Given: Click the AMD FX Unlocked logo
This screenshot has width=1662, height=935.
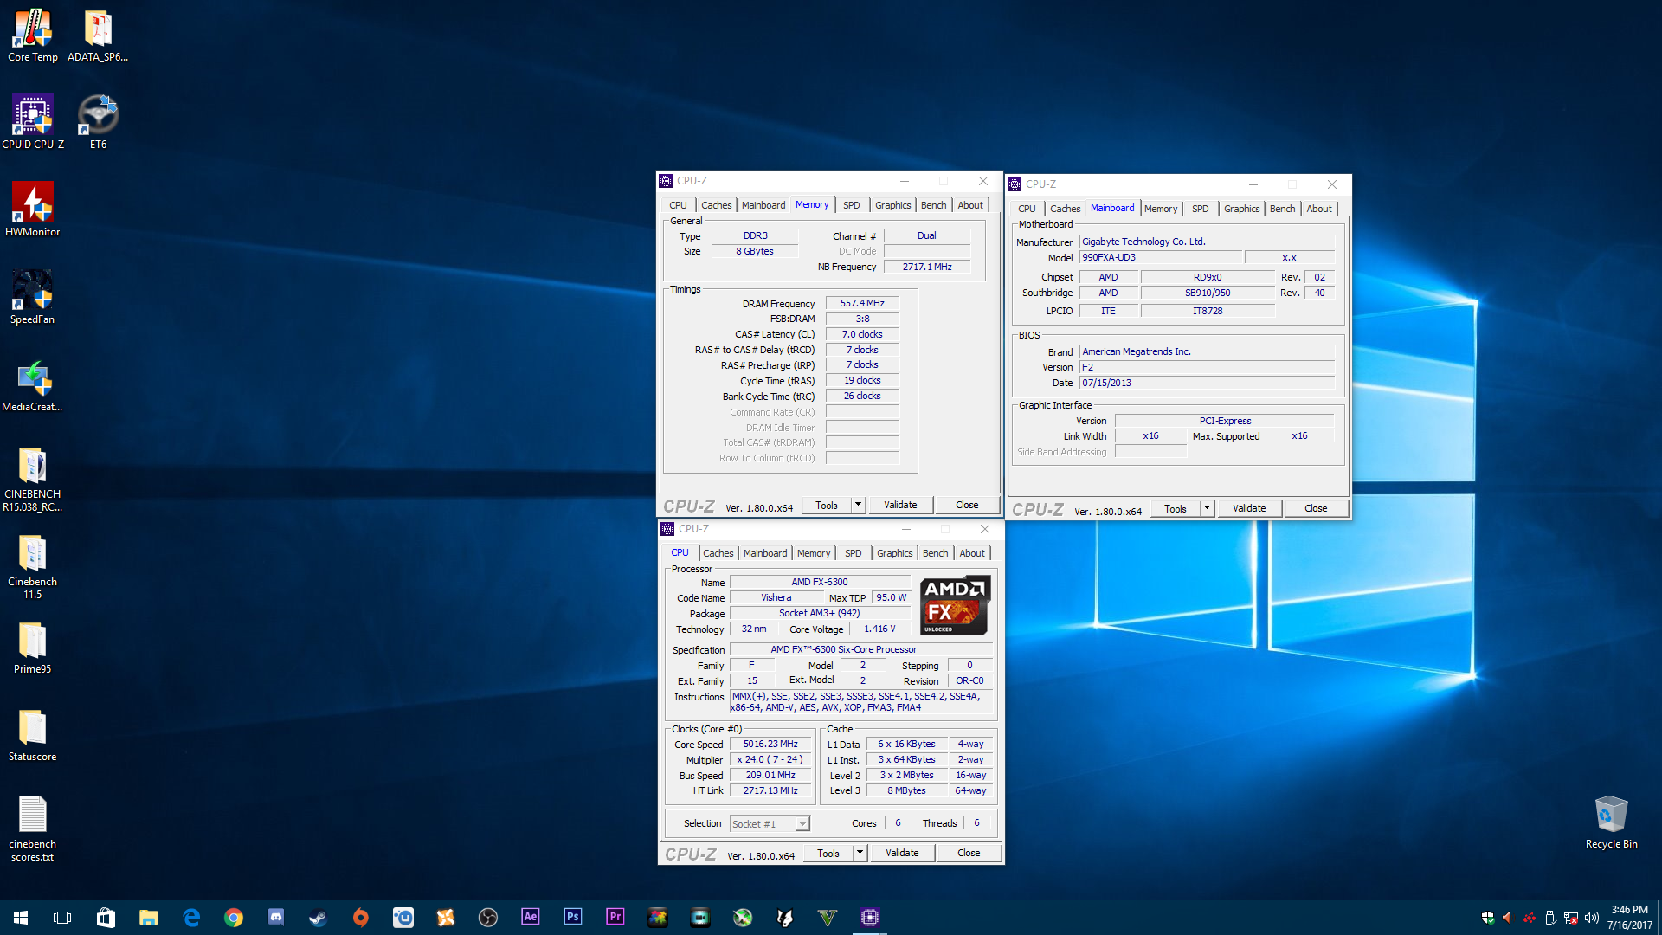Looking at the screenshot, I should click(955, 606).
